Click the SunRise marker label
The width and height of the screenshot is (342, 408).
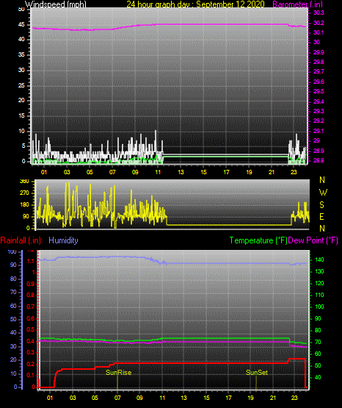(x=118, y=373)
